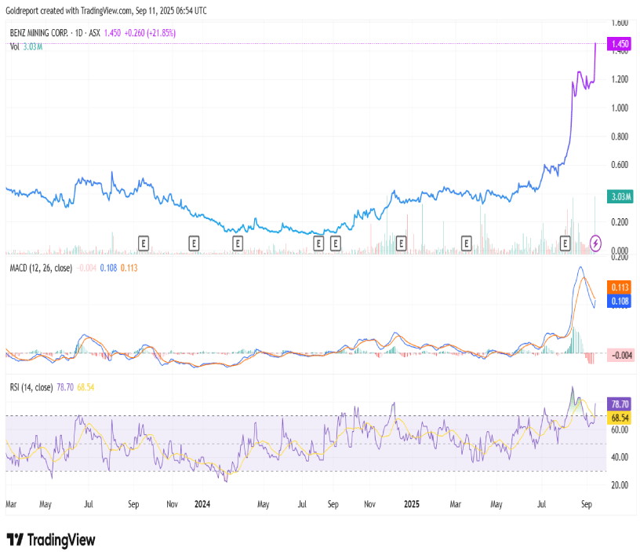
Task: Click the orange 0.113 MACD axis label
Action: tap(619, 287)
